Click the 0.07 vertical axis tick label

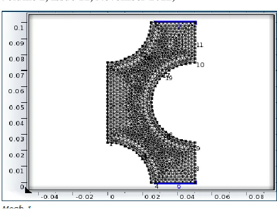17,76
